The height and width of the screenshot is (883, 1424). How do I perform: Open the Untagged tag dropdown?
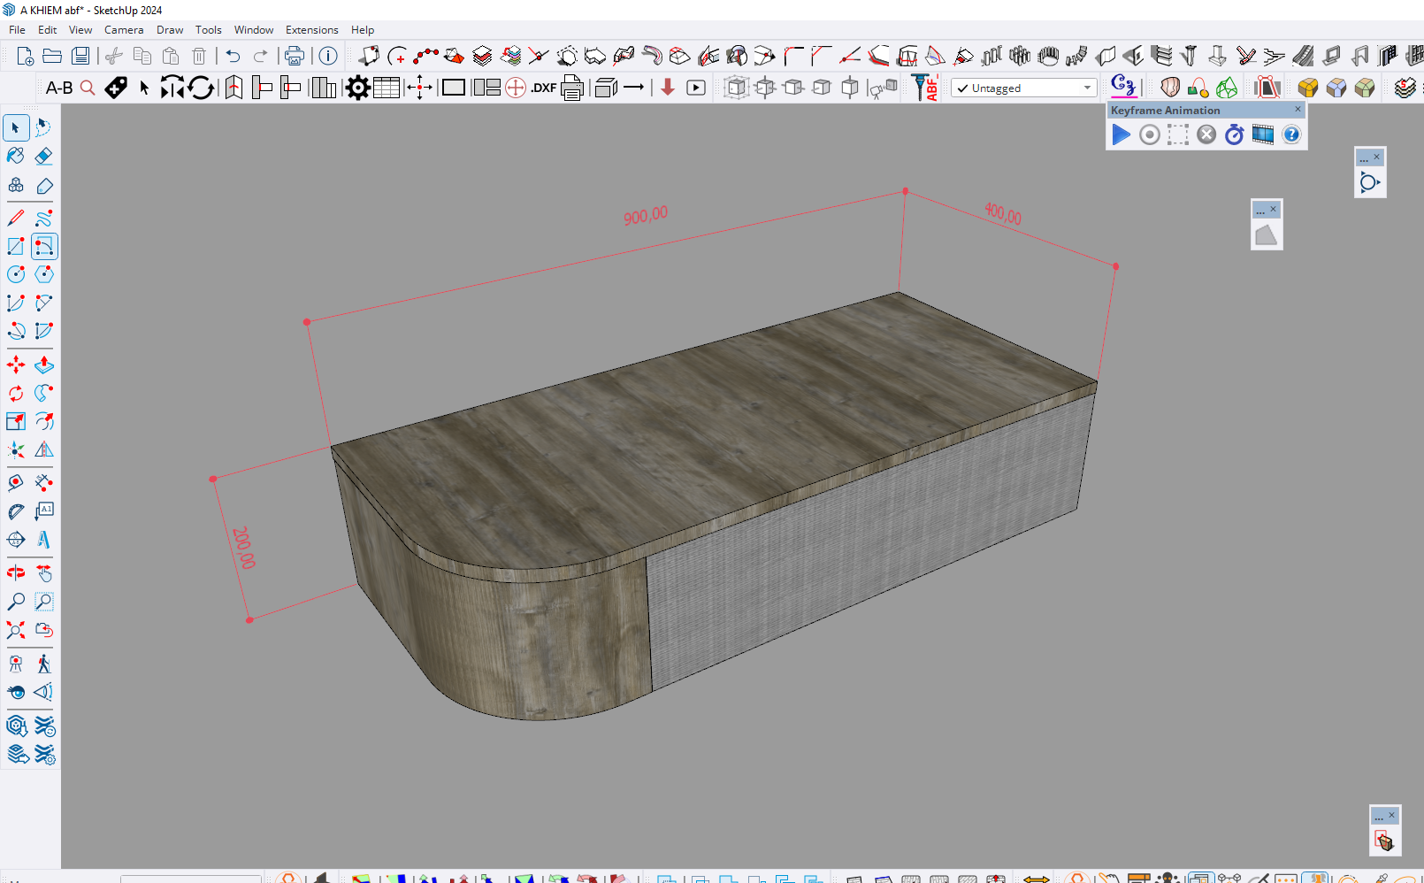click(x=1023, y=88)
